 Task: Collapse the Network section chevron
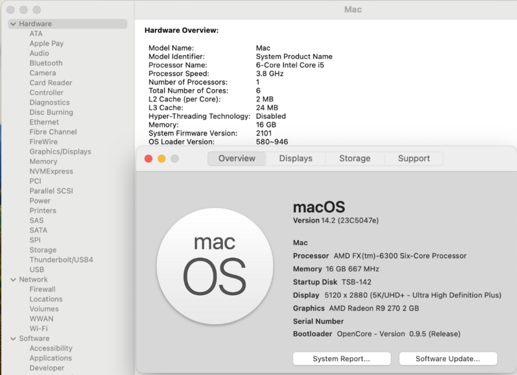(13, 279)
